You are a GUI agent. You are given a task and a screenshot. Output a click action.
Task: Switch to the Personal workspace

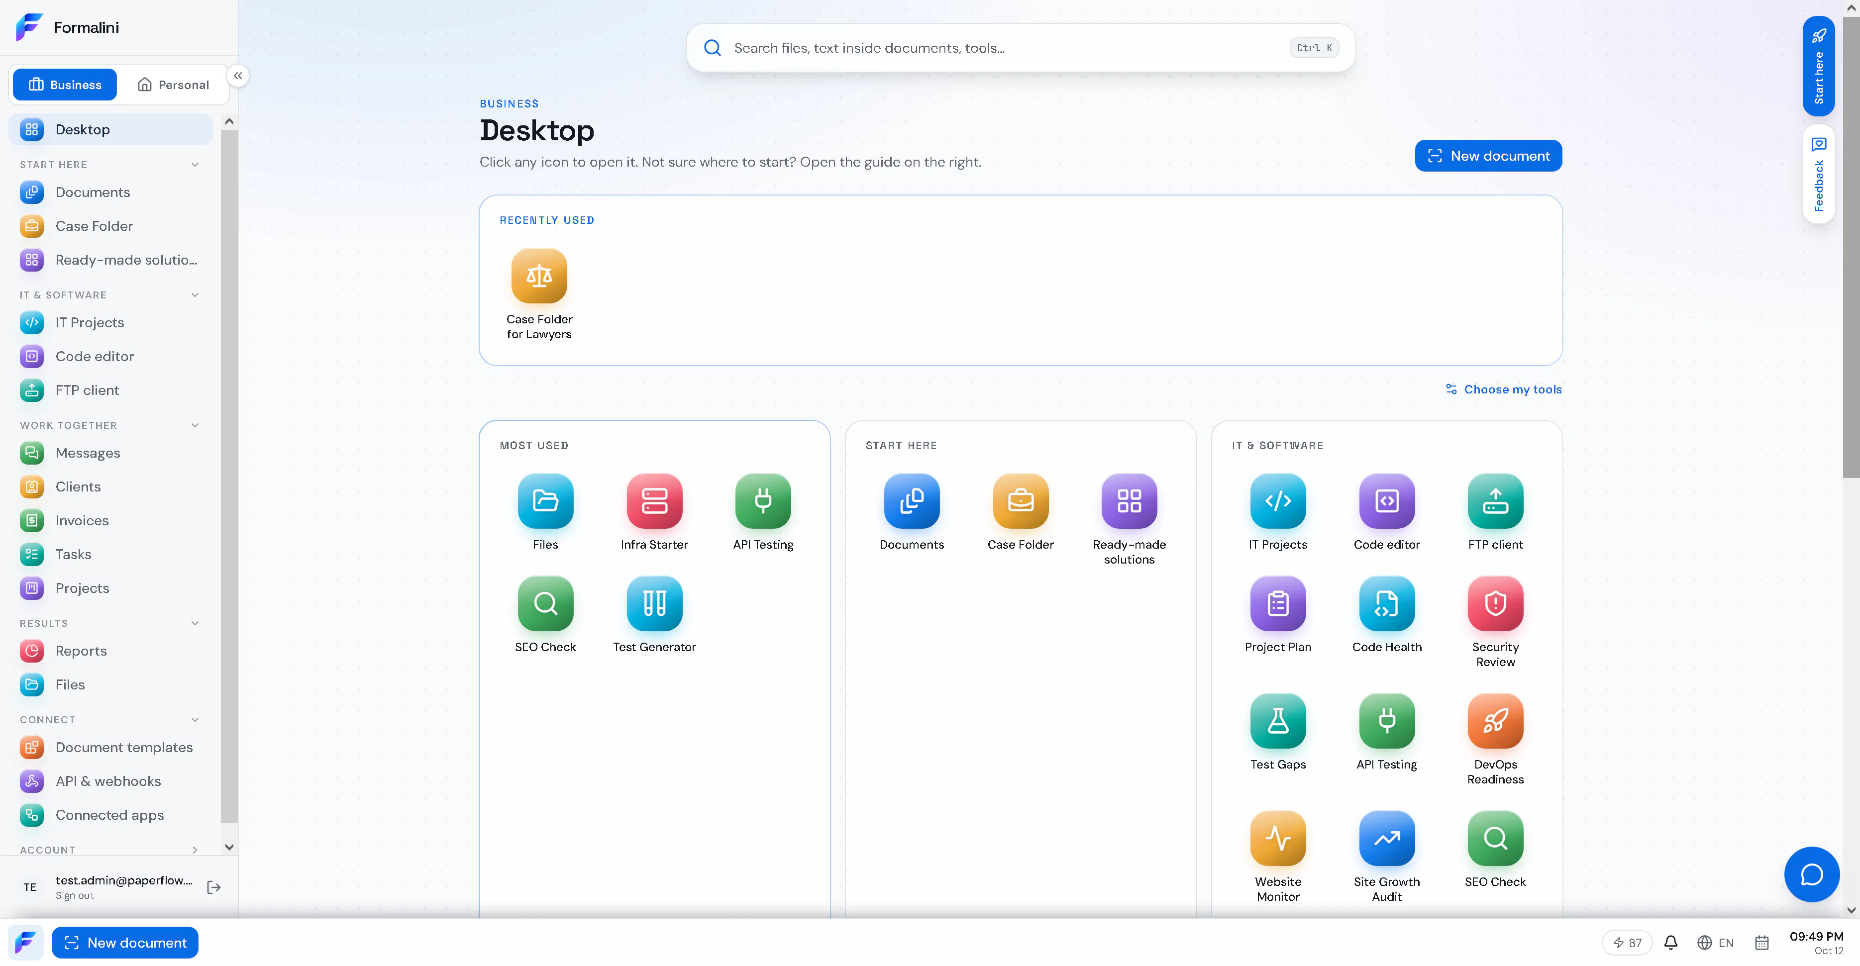coord(173,85)
